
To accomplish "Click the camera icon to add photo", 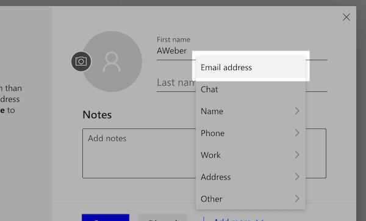I will click(81, 61).
